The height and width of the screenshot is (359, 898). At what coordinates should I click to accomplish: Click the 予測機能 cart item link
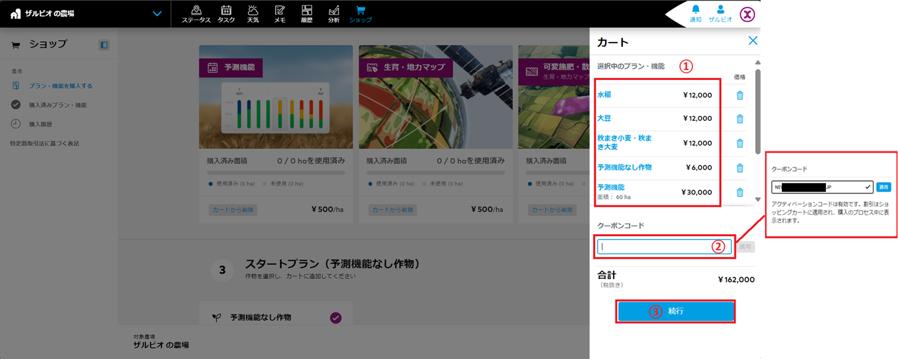tap(611, 188)
